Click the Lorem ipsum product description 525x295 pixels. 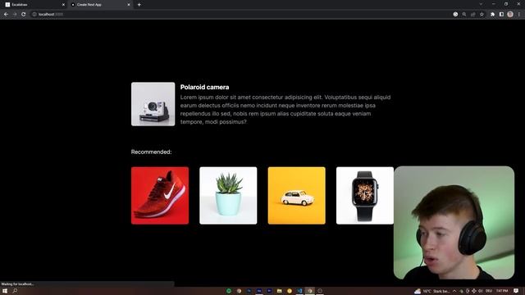click(285, 109)
